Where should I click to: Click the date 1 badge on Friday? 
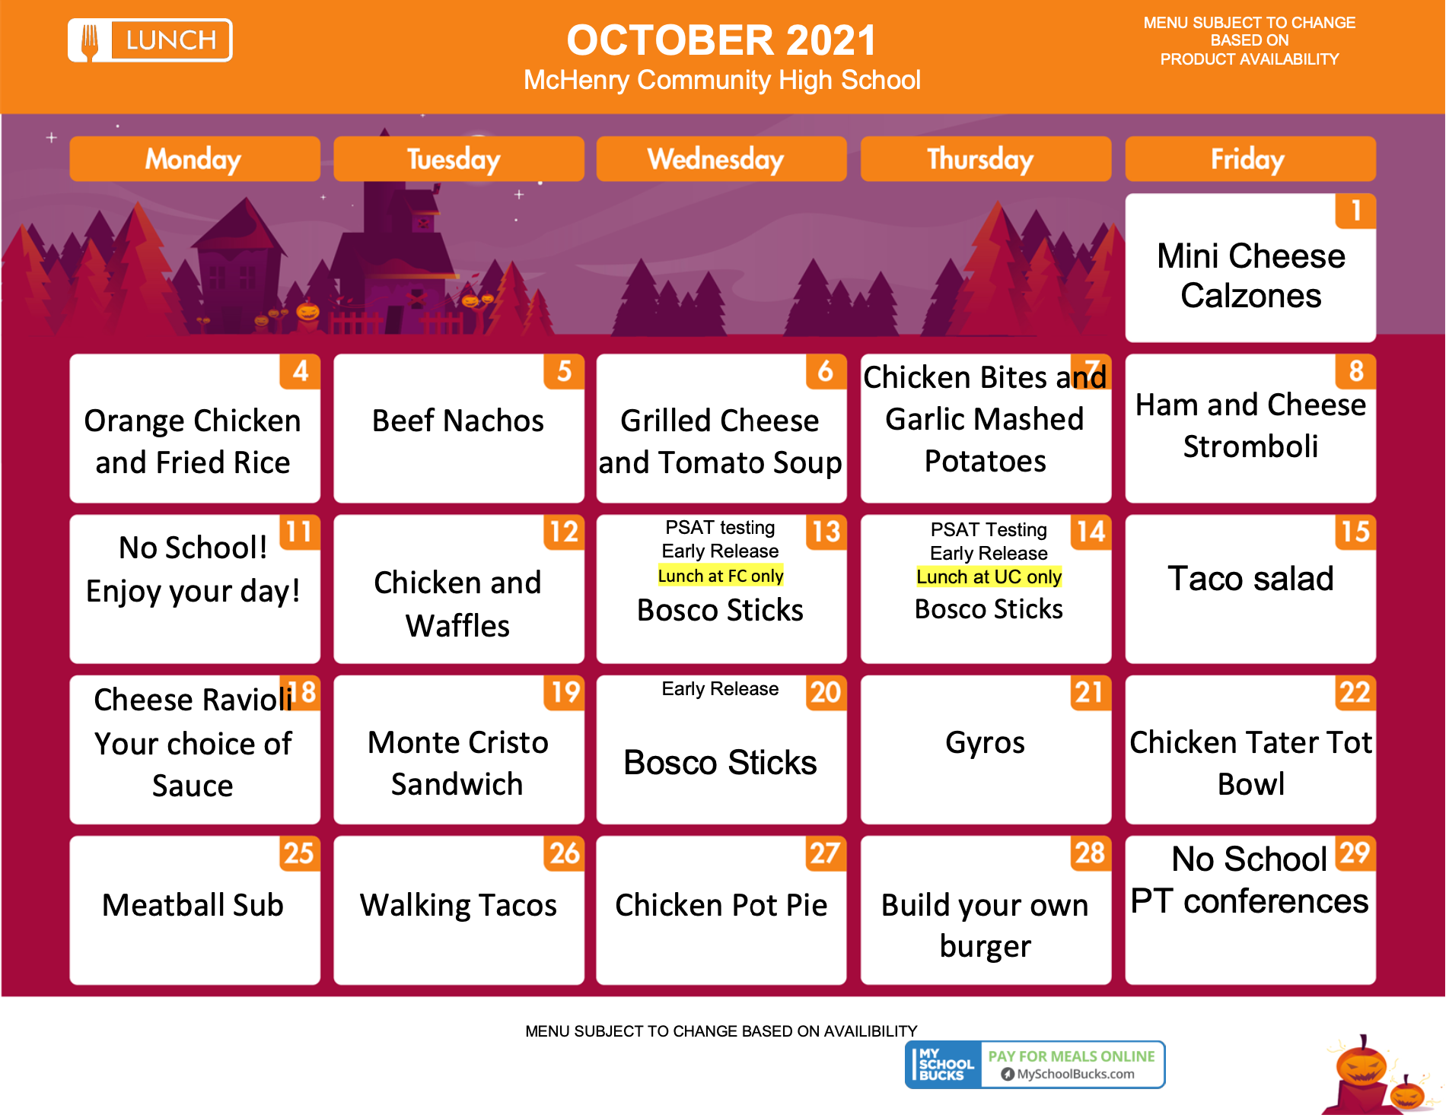(1355, 211)
